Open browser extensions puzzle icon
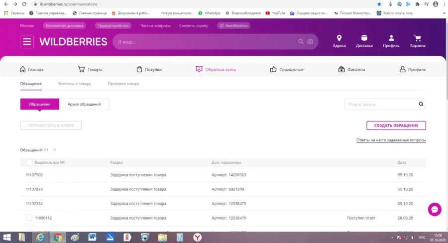 (x=418, y=4)
